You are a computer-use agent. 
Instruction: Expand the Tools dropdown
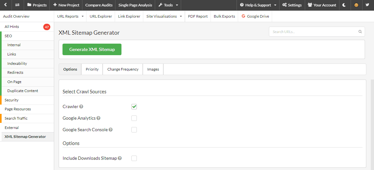(168, 5)
